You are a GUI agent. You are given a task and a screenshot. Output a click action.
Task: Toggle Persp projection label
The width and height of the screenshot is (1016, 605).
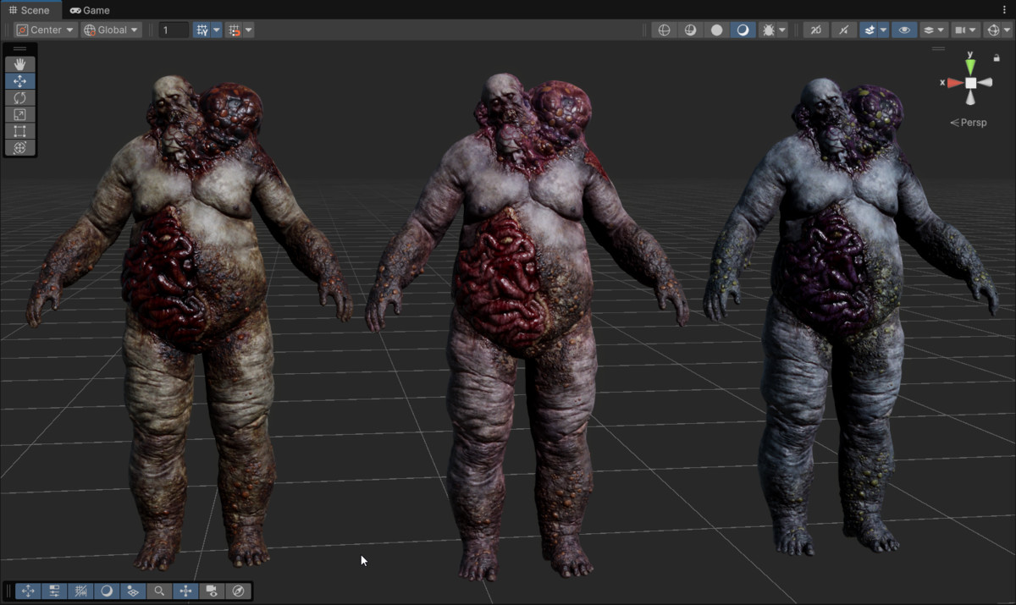969,123
